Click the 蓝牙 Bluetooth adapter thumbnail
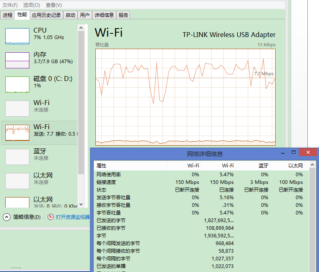The image size is (319, 272). (17, 157)
